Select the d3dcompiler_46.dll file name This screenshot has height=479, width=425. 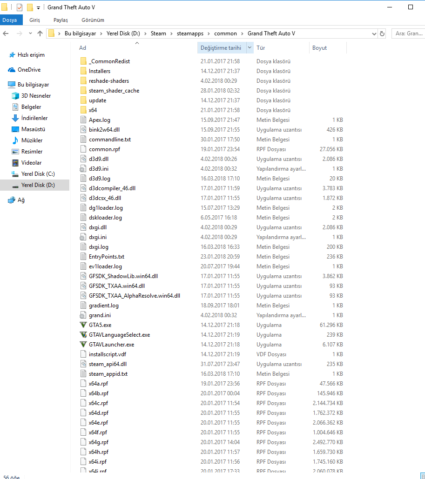112,188
